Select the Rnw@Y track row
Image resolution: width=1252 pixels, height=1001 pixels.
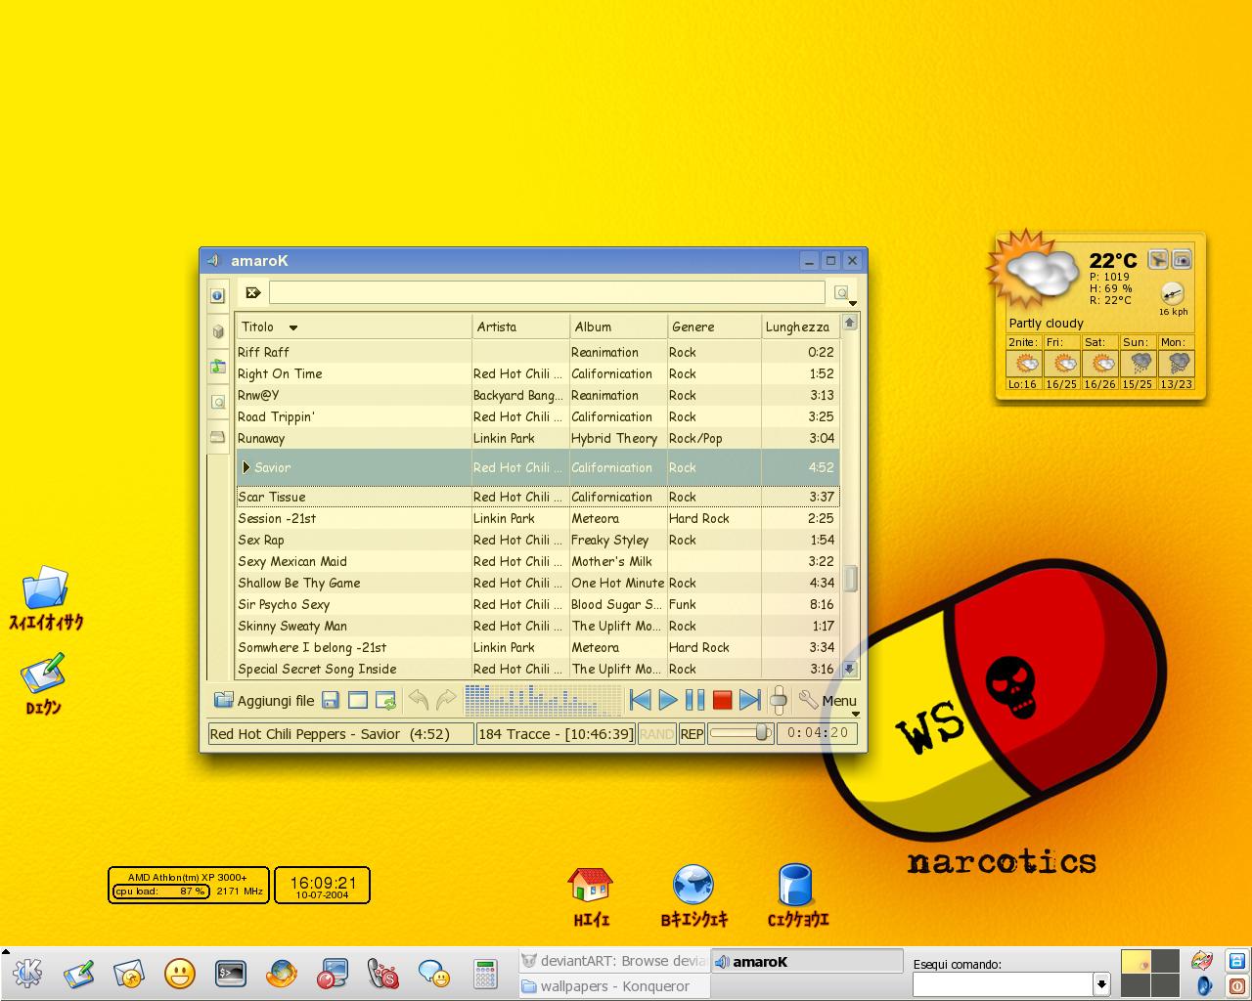[537, 395]
